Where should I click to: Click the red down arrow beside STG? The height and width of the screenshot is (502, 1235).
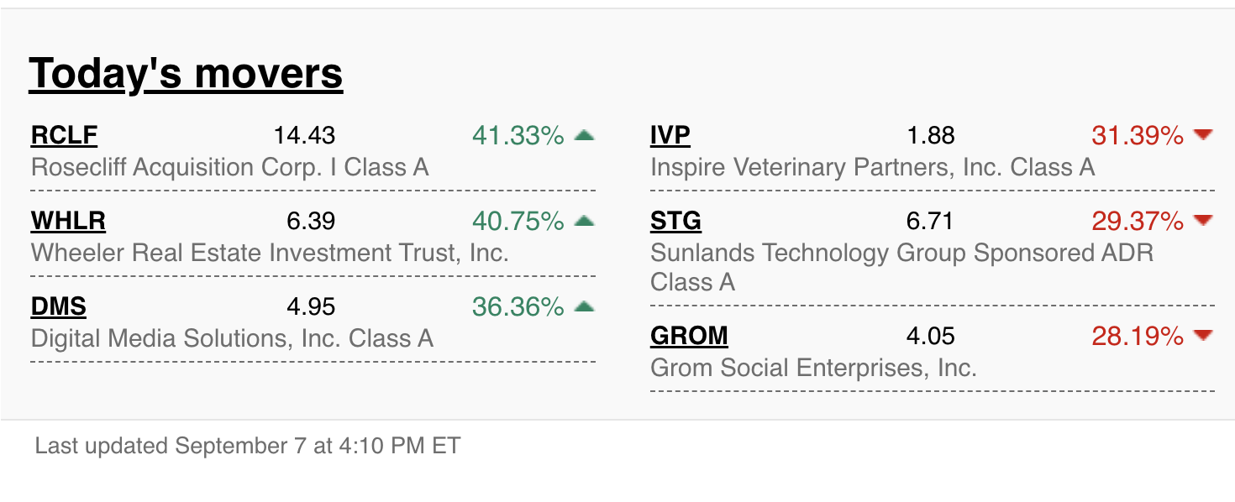point(1204,221)
